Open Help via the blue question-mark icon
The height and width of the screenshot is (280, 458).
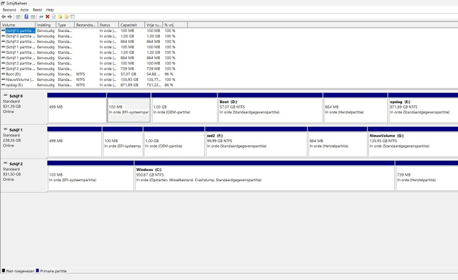[x=26, y=17]
